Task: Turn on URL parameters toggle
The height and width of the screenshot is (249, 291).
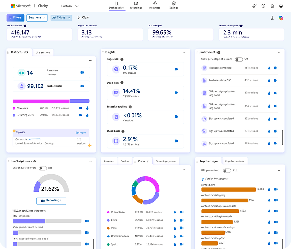Action: coord(228,170)
